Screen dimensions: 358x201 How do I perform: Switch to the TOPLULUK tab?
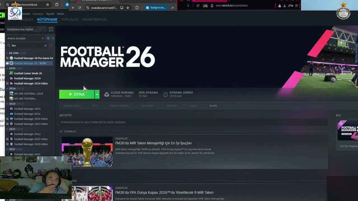(x=70, y=20)
